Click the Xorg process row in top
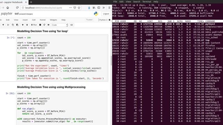The width and height of the screenshot is (223, 125). (168, 29)
